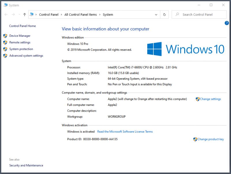The height and width of the screenshot is (174, 231).
Task: Open Help via blue question mark icon
Action: pos(226,23)
